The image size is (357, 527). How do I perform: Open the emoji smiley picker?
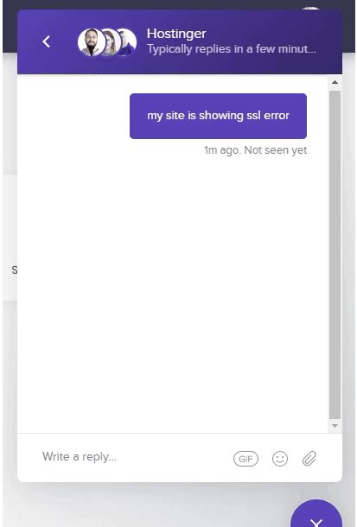coord(280,459)
